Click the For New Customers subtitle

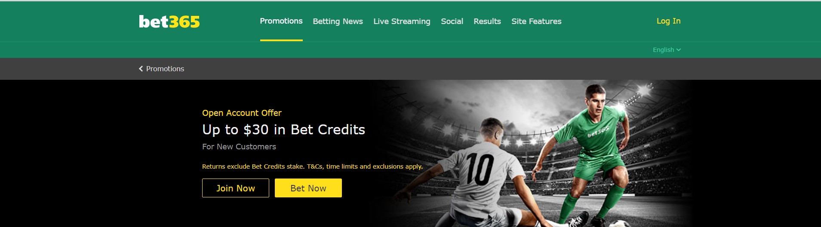click(239, 147)
